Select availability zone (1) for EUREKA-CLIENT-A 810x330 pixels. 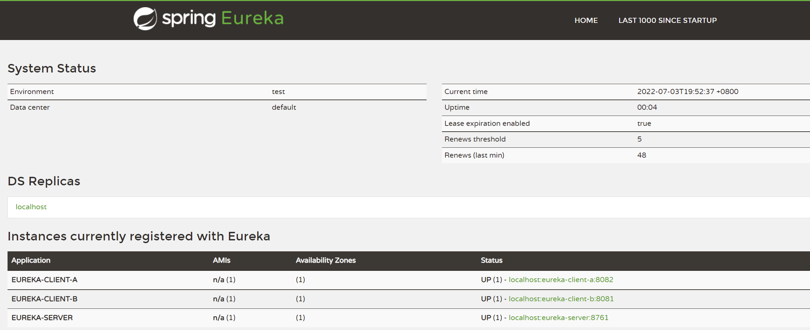coord(300,280)
